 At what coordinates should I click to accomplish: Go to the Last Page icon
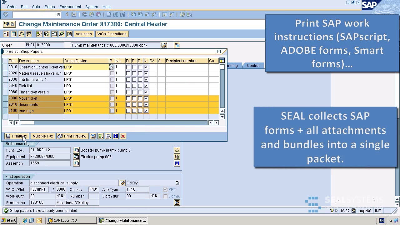point(154,14)
